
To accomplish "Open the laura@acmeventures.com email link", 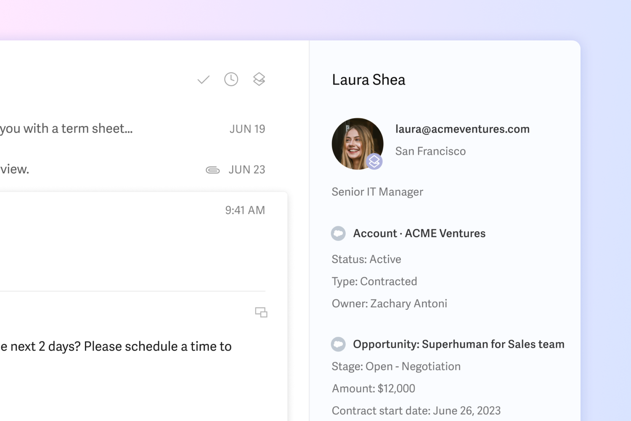I will (462, 129).
